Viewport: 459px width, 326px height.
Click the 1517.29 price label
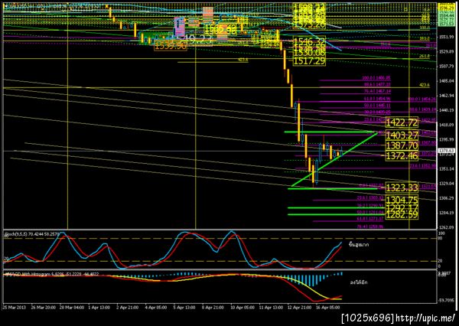(309, 61)
